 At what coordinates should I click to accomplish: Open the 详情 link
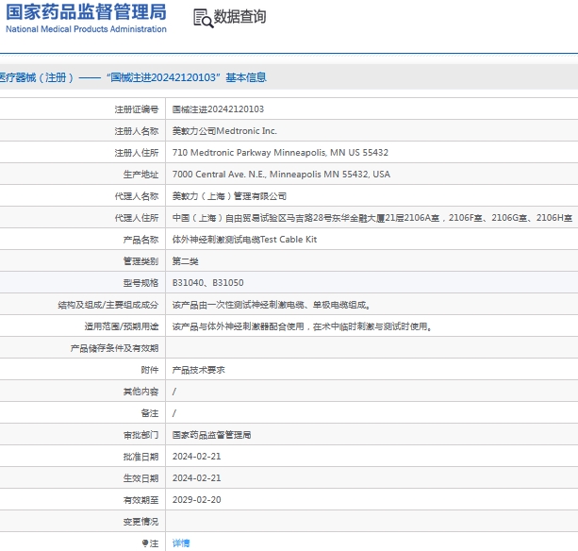(x=181, y=543)
